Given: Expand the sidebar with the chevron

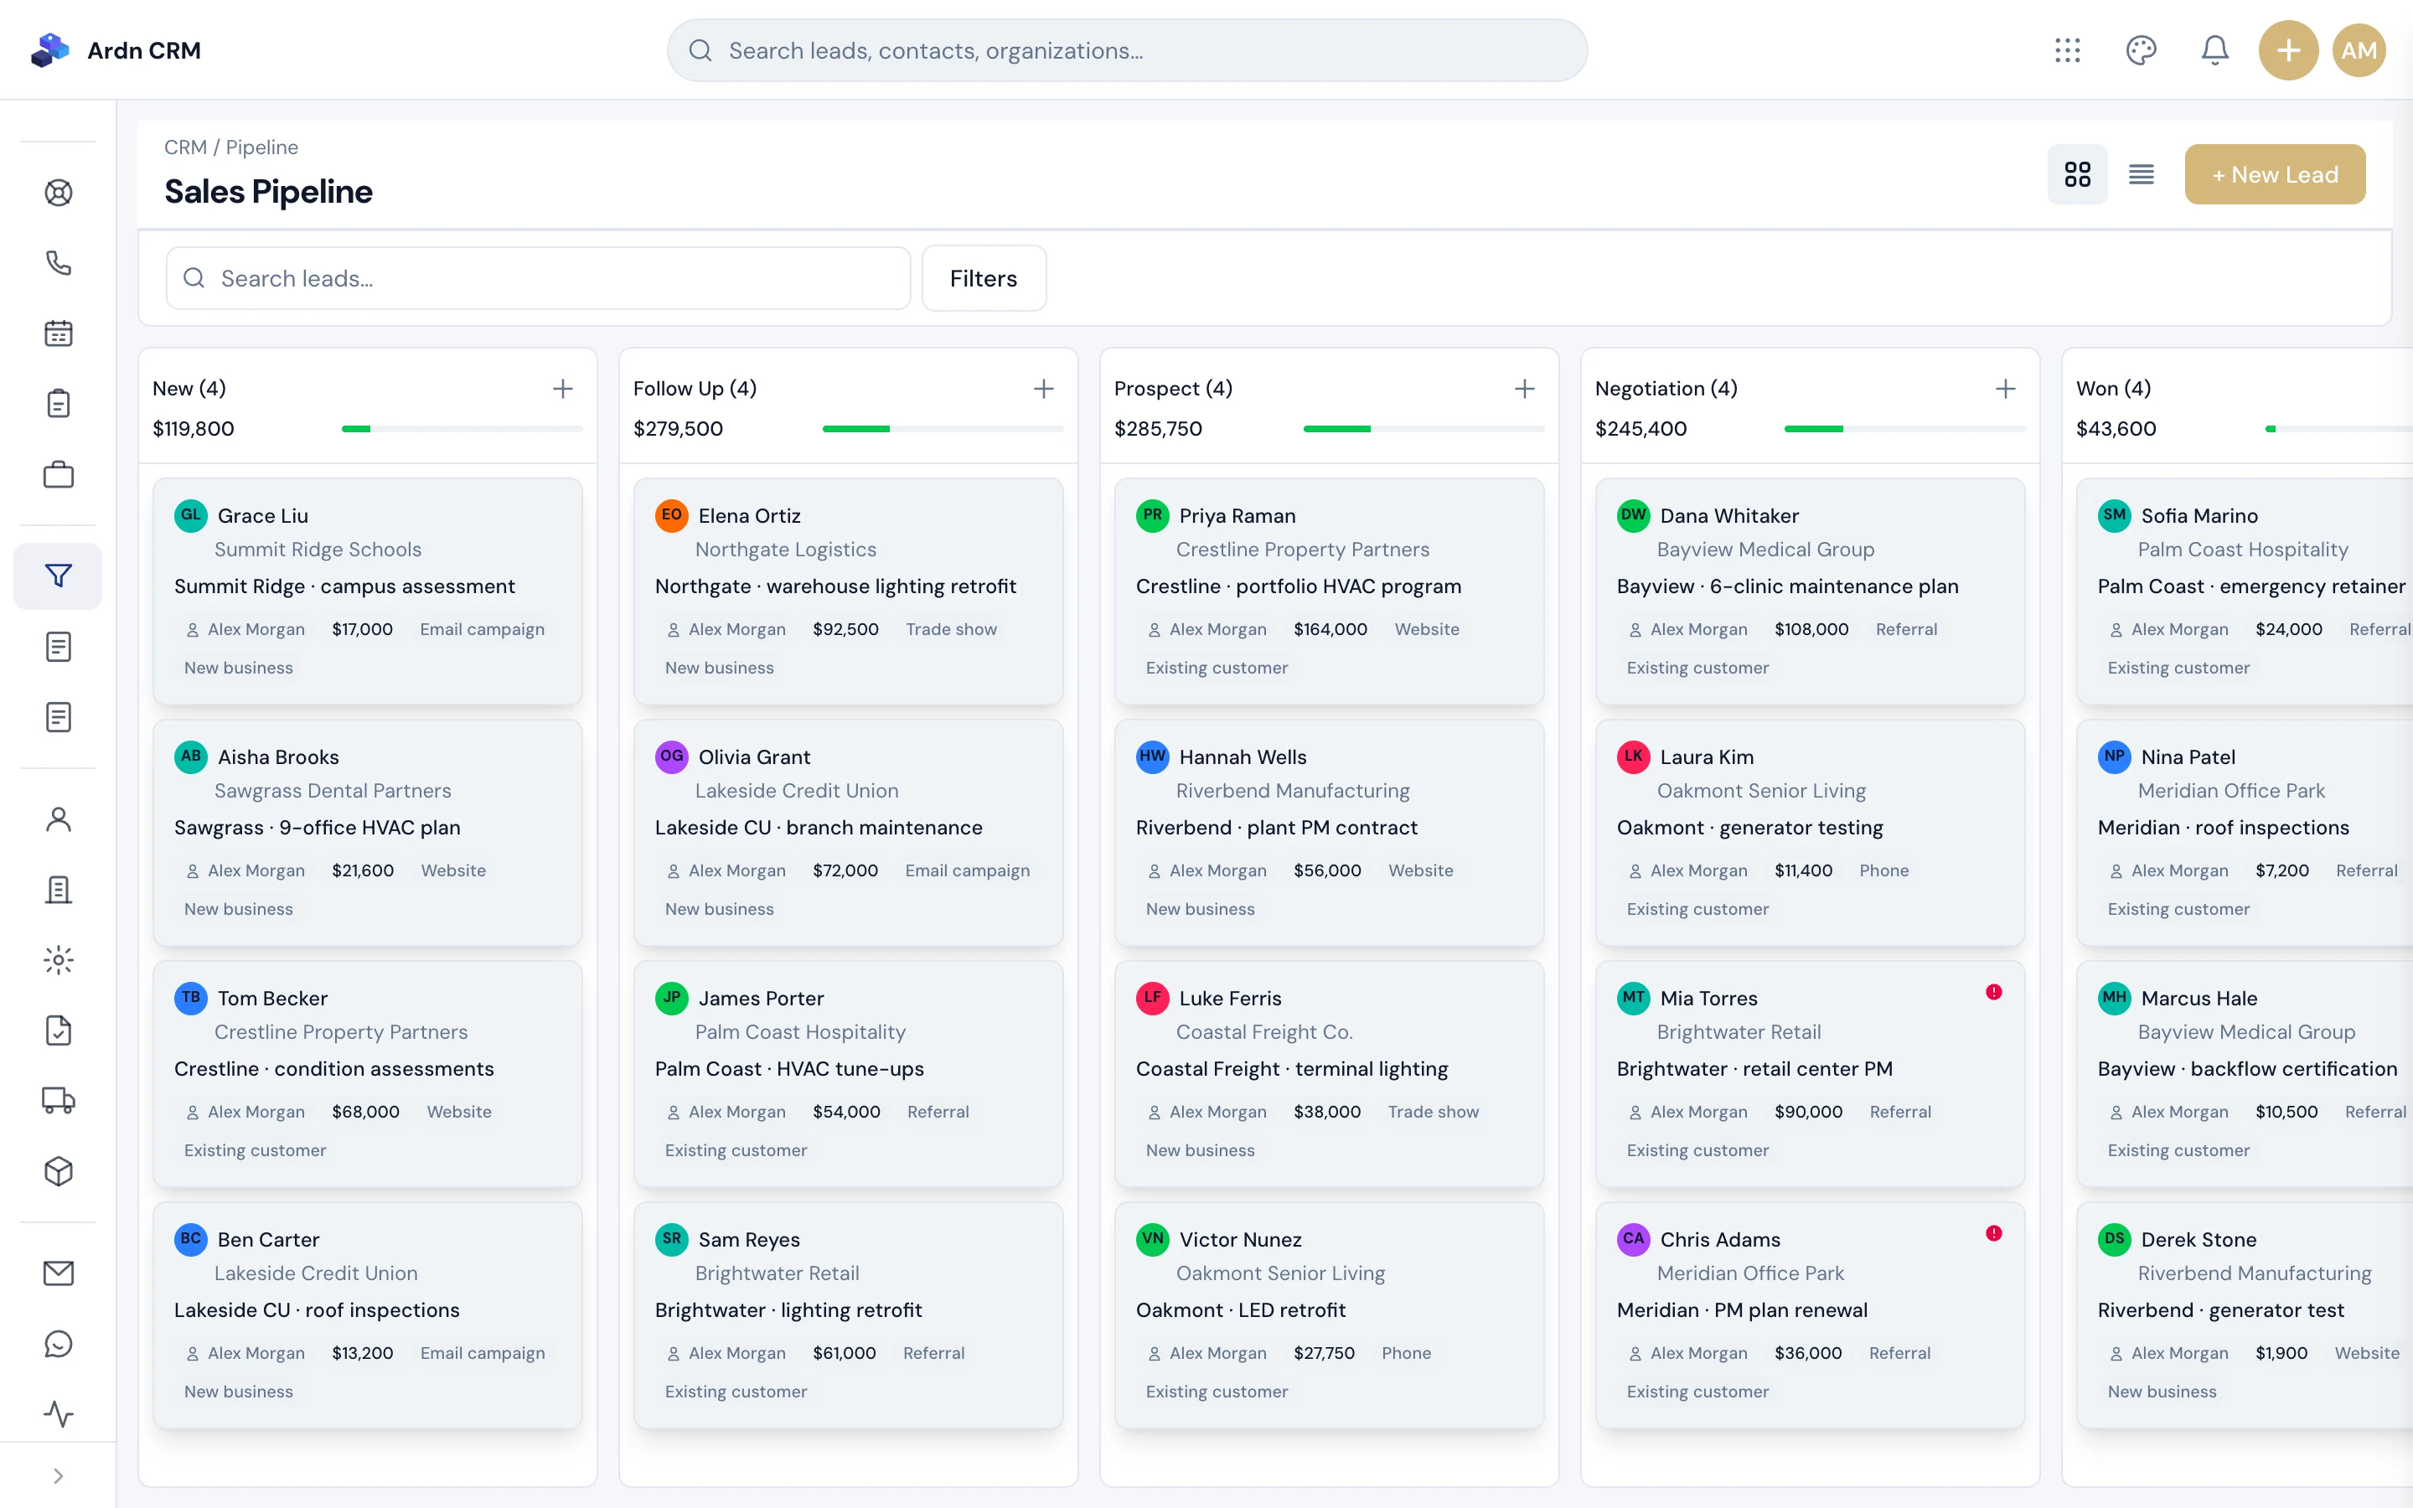Looking at the screenshot, I should 58,1476.
